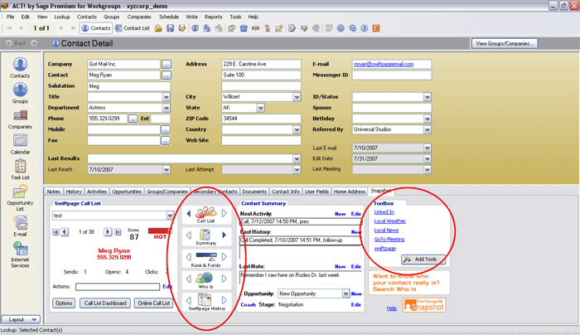Viewport: 580px width, 335px height.
Task: Switch to the History tab
Action: tap(74, 192)
